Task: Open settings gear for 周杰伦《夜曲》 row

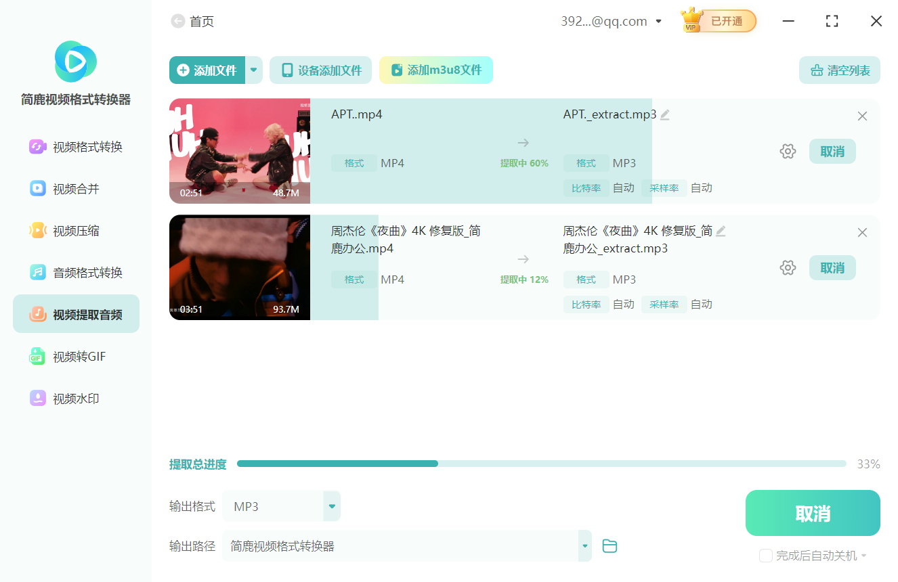Action: pos(788,268)
